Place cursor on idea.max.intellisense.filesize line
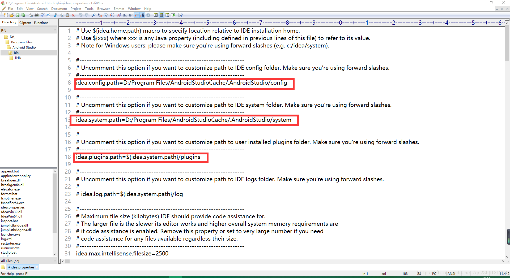Viewport: 510px width, 278px height. tap(122, 253)
